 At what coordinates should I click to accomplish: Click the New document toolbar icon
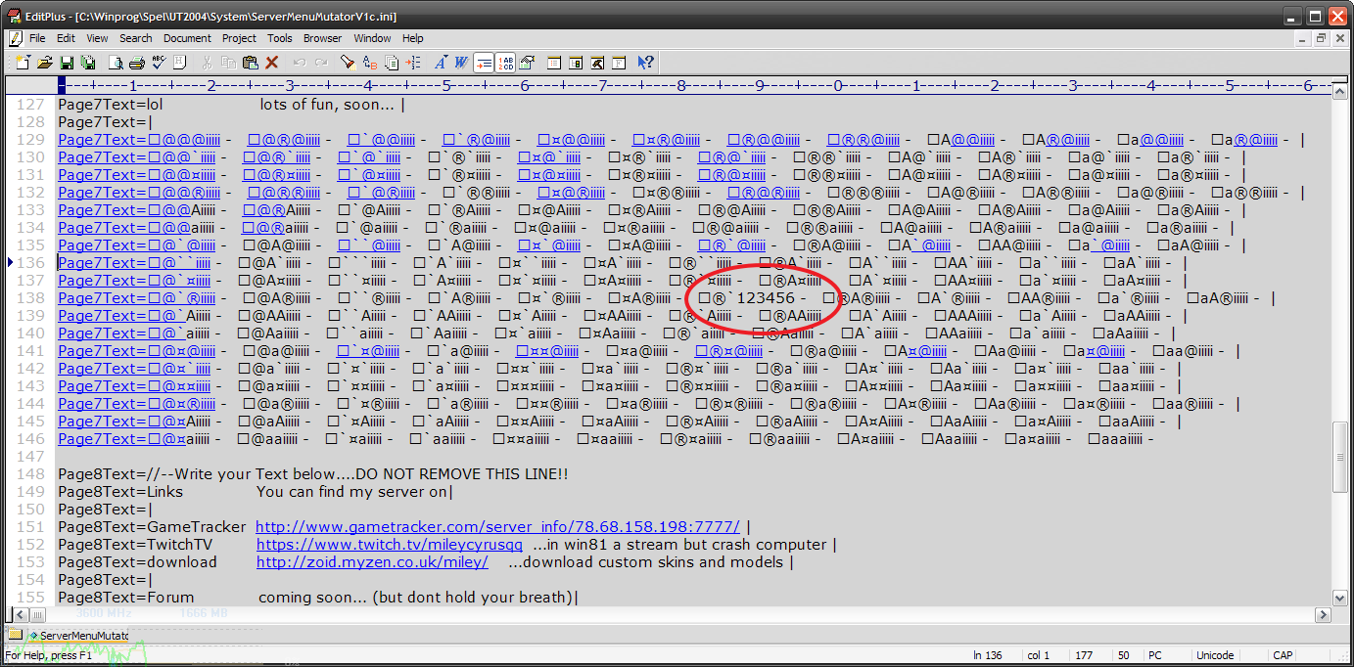point(22,63)
